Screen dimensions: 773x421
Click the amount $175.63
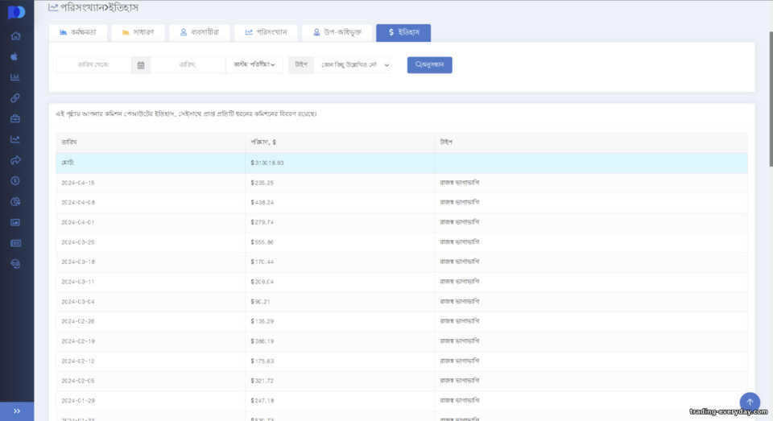click(x=262, y=361)
